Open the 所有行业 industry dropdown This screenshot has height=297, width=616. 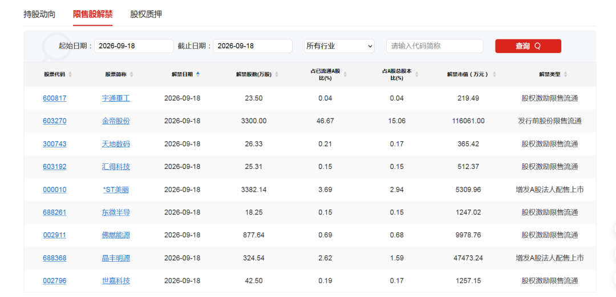[339, 46]
